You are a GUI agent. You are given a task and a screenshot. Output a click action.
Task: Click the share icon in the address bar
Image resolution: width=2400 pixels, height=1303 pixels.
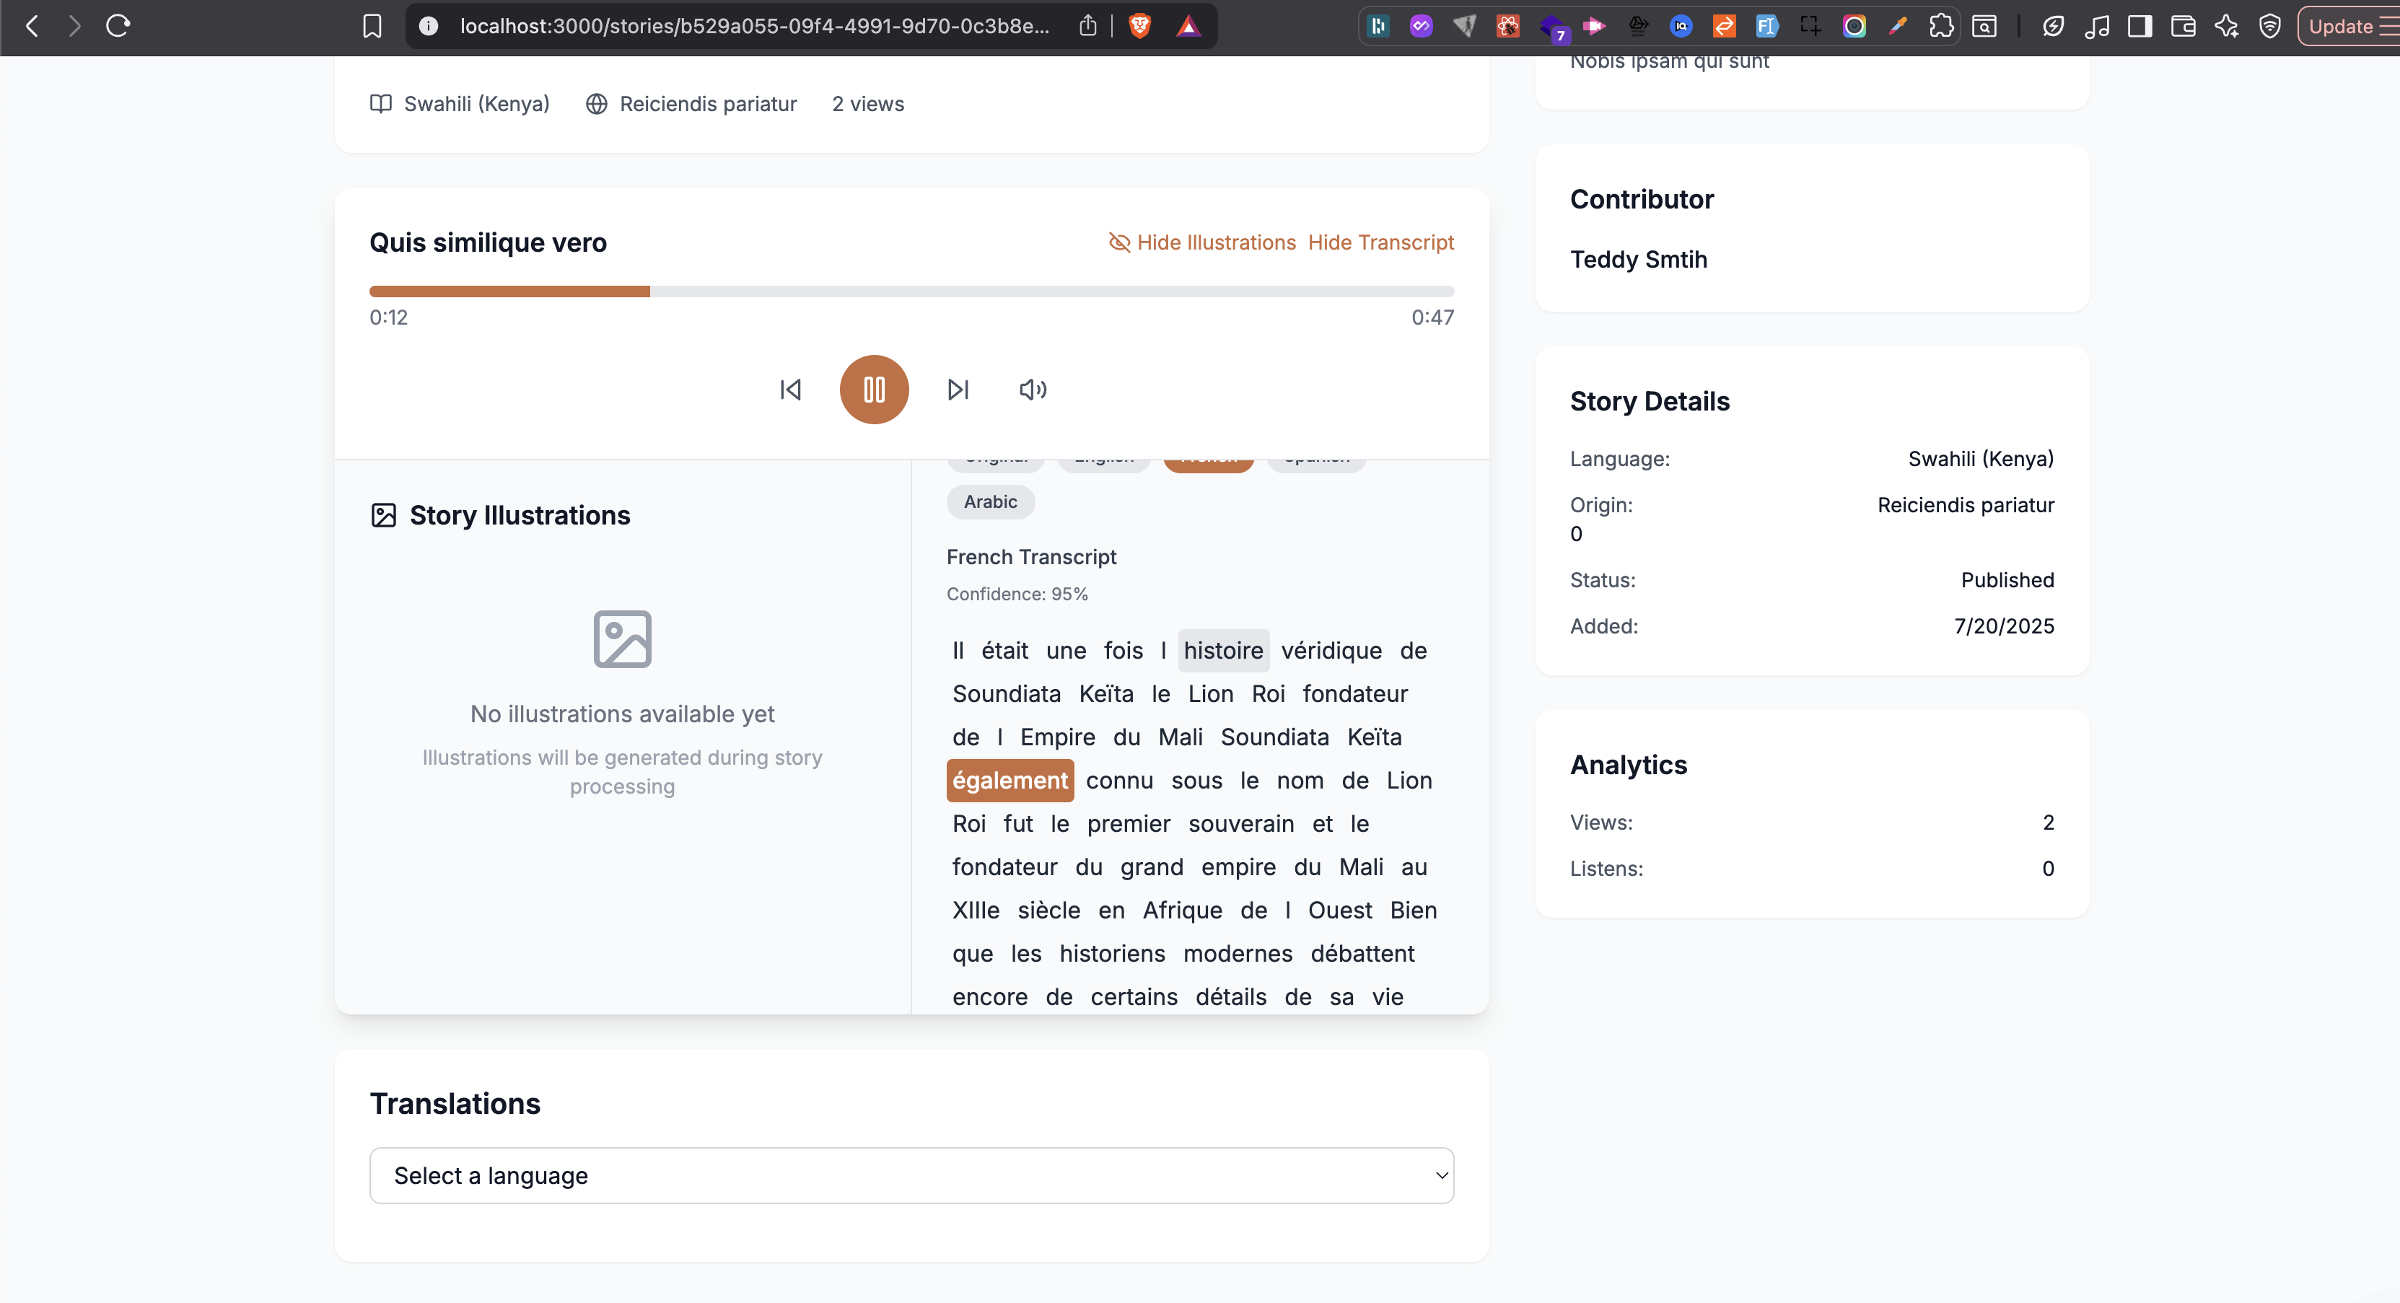(x=1087, y=26)
